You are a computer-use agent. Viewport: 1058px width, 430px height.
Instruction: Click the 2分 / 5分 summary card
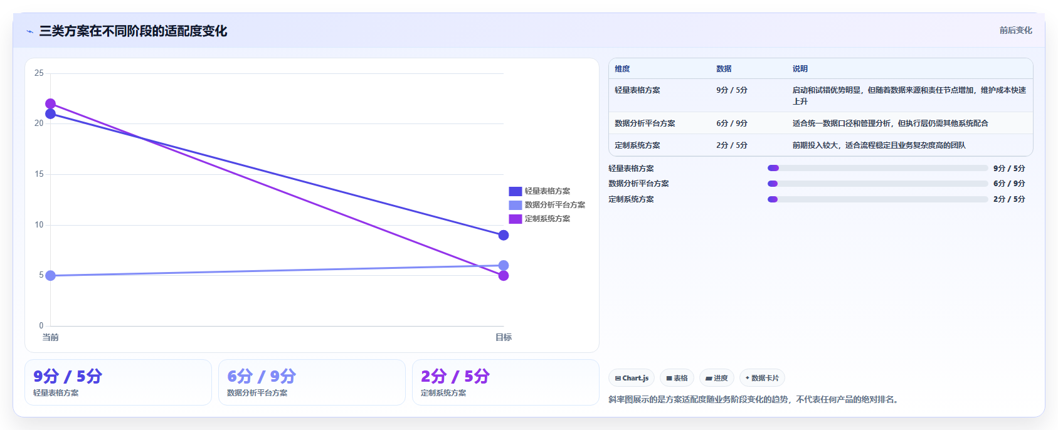click(x=505, y=382)
